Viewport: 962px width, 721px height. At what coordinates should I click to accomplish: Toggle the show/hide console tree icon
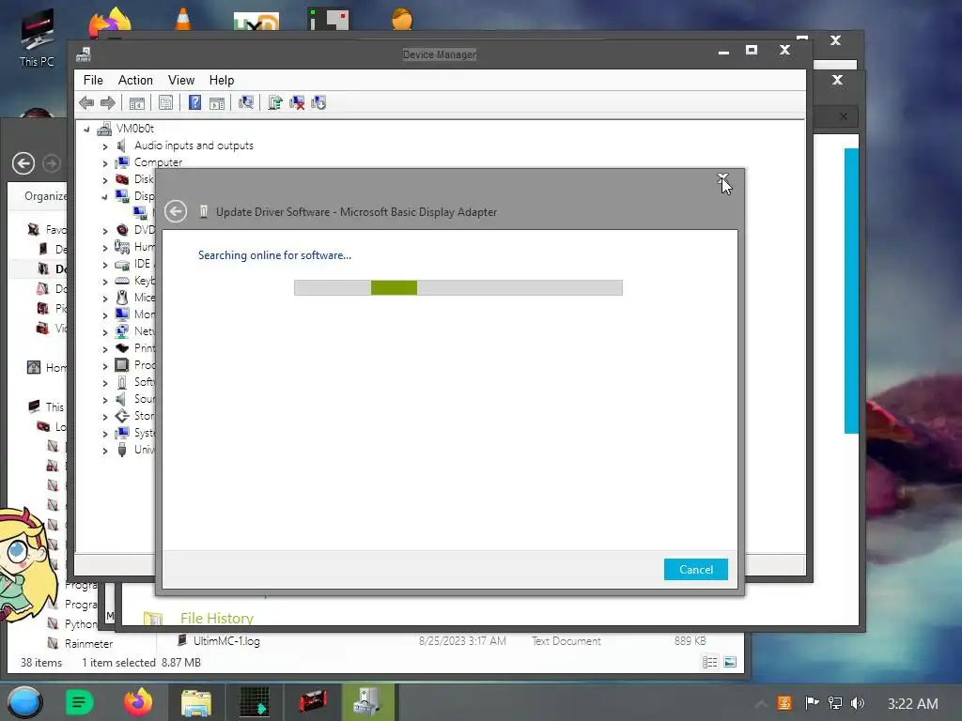pos(137,103)
